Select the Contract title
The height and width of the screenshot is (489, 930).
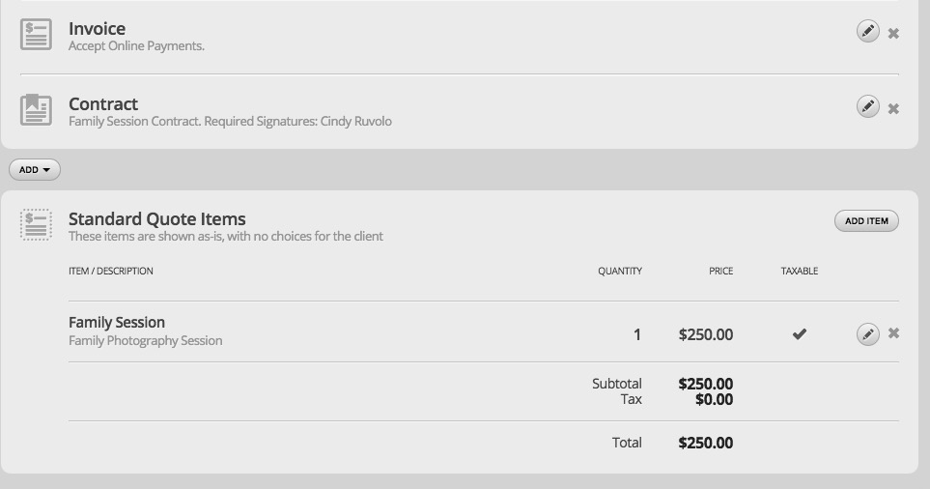tap(103, 103)
